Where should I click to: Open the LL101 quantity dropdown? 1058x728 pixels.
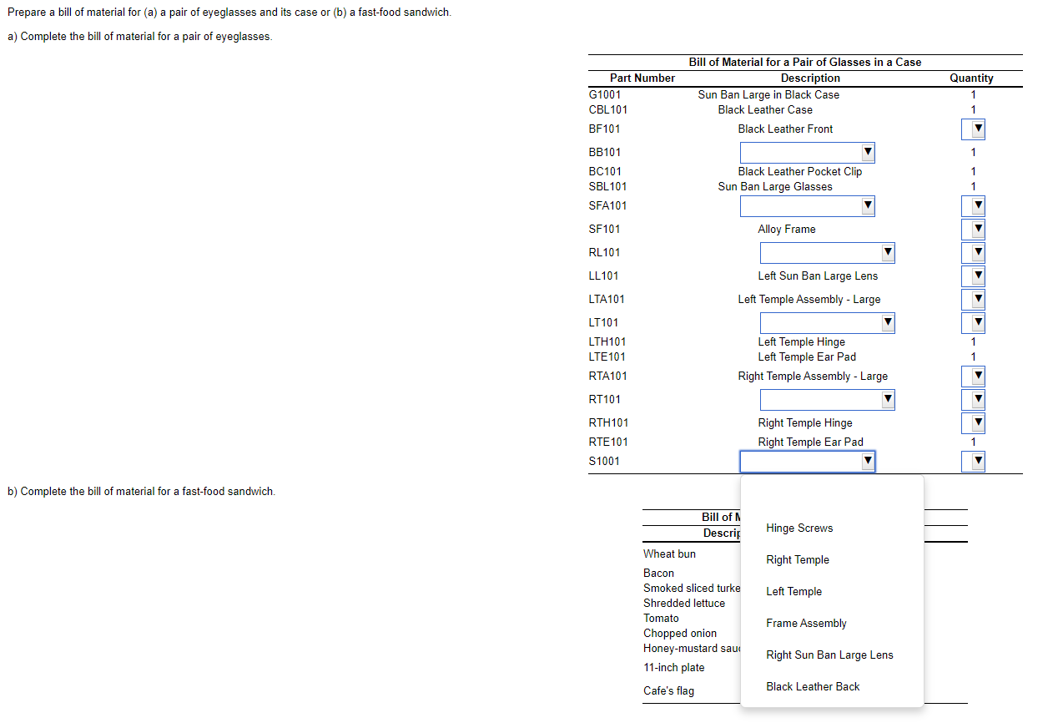click(973, 276)
